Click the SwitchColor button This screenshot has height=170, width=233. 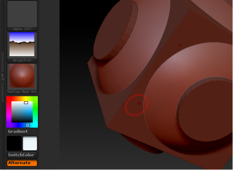(22, 155)
